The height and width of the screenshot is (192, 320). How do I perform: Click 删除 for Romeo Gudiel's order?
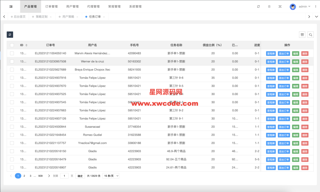305,135
